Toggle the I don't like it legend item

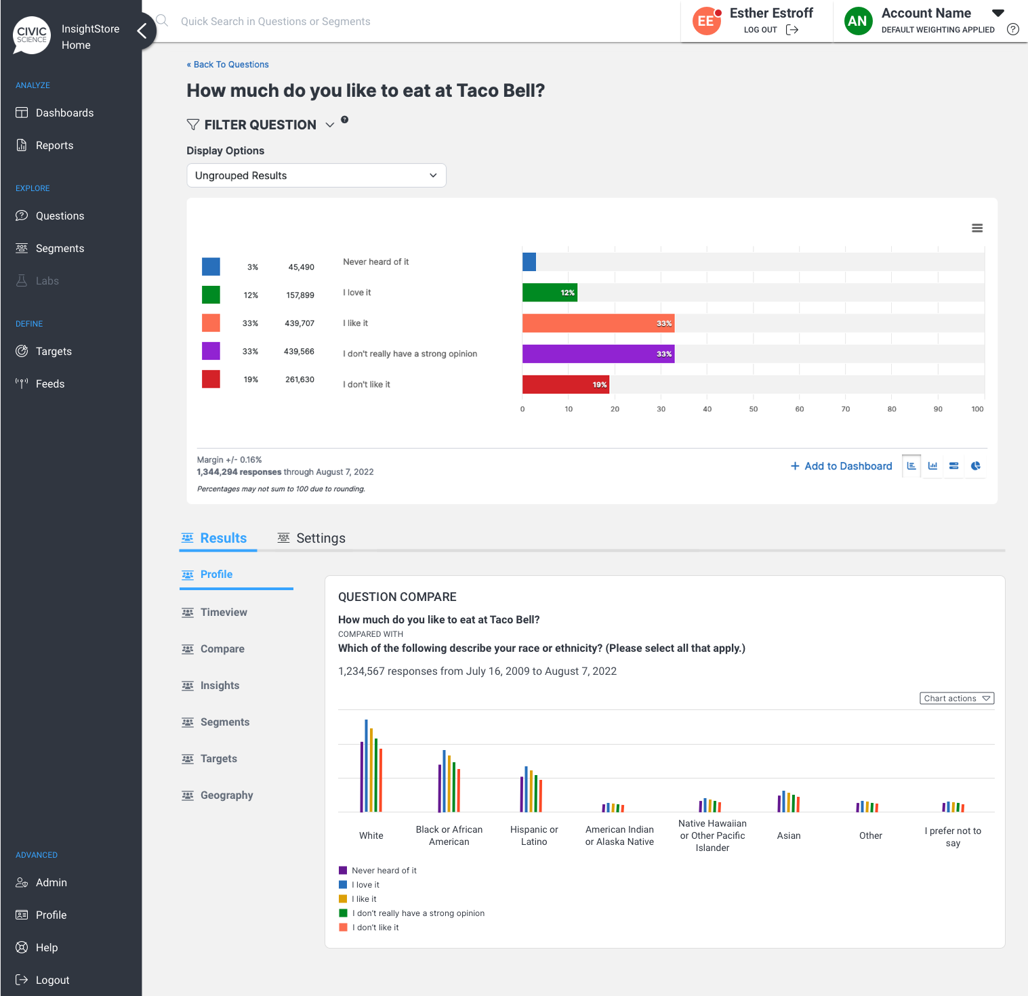click(369, 928)
